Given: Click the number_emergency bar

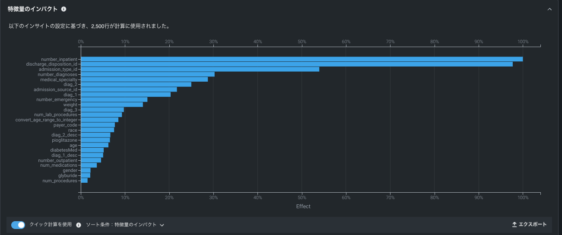Looking at the screenshot, I should point(114,99).
